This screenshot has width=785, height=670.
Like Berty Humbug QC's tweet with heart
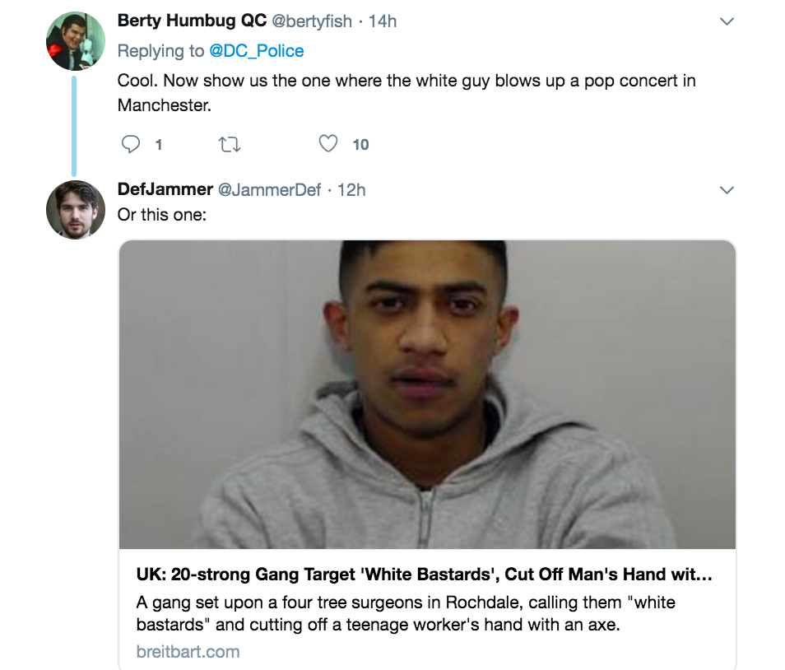coord(327,144)
